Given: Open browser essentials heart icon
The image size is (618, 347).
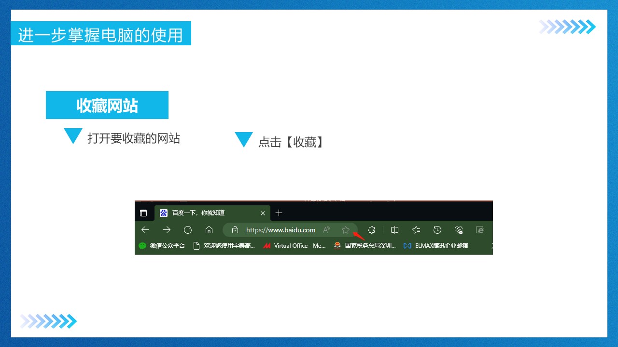Looking at the screenshot, I should [x=459, y=230].
